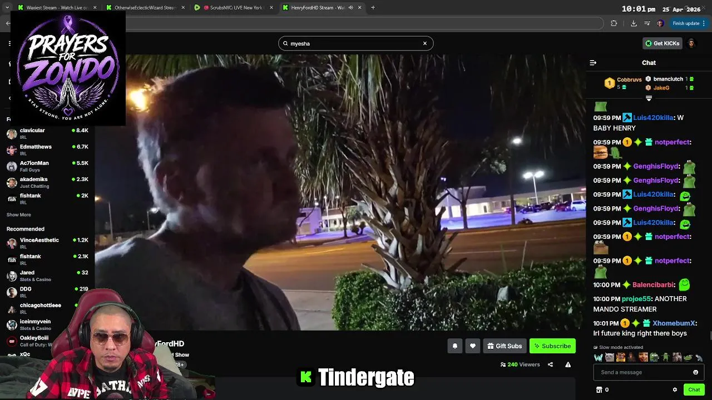Click the green Subscribe button
712x400 pixels.
coord(552,346)
